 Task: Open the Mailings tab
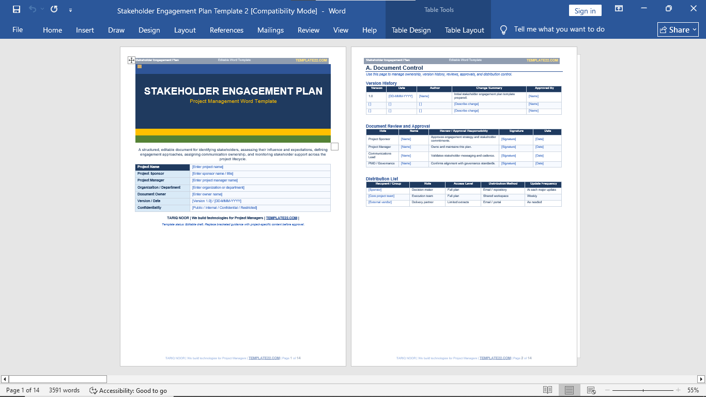point(270,30)
